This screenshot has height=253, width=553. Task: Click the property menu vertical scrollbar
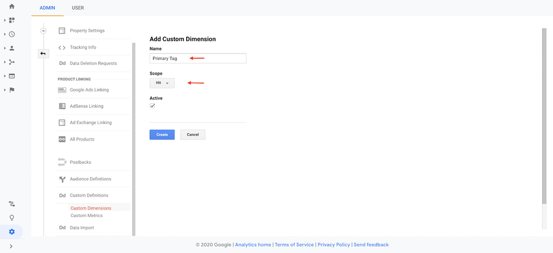[x=134, y=136]
